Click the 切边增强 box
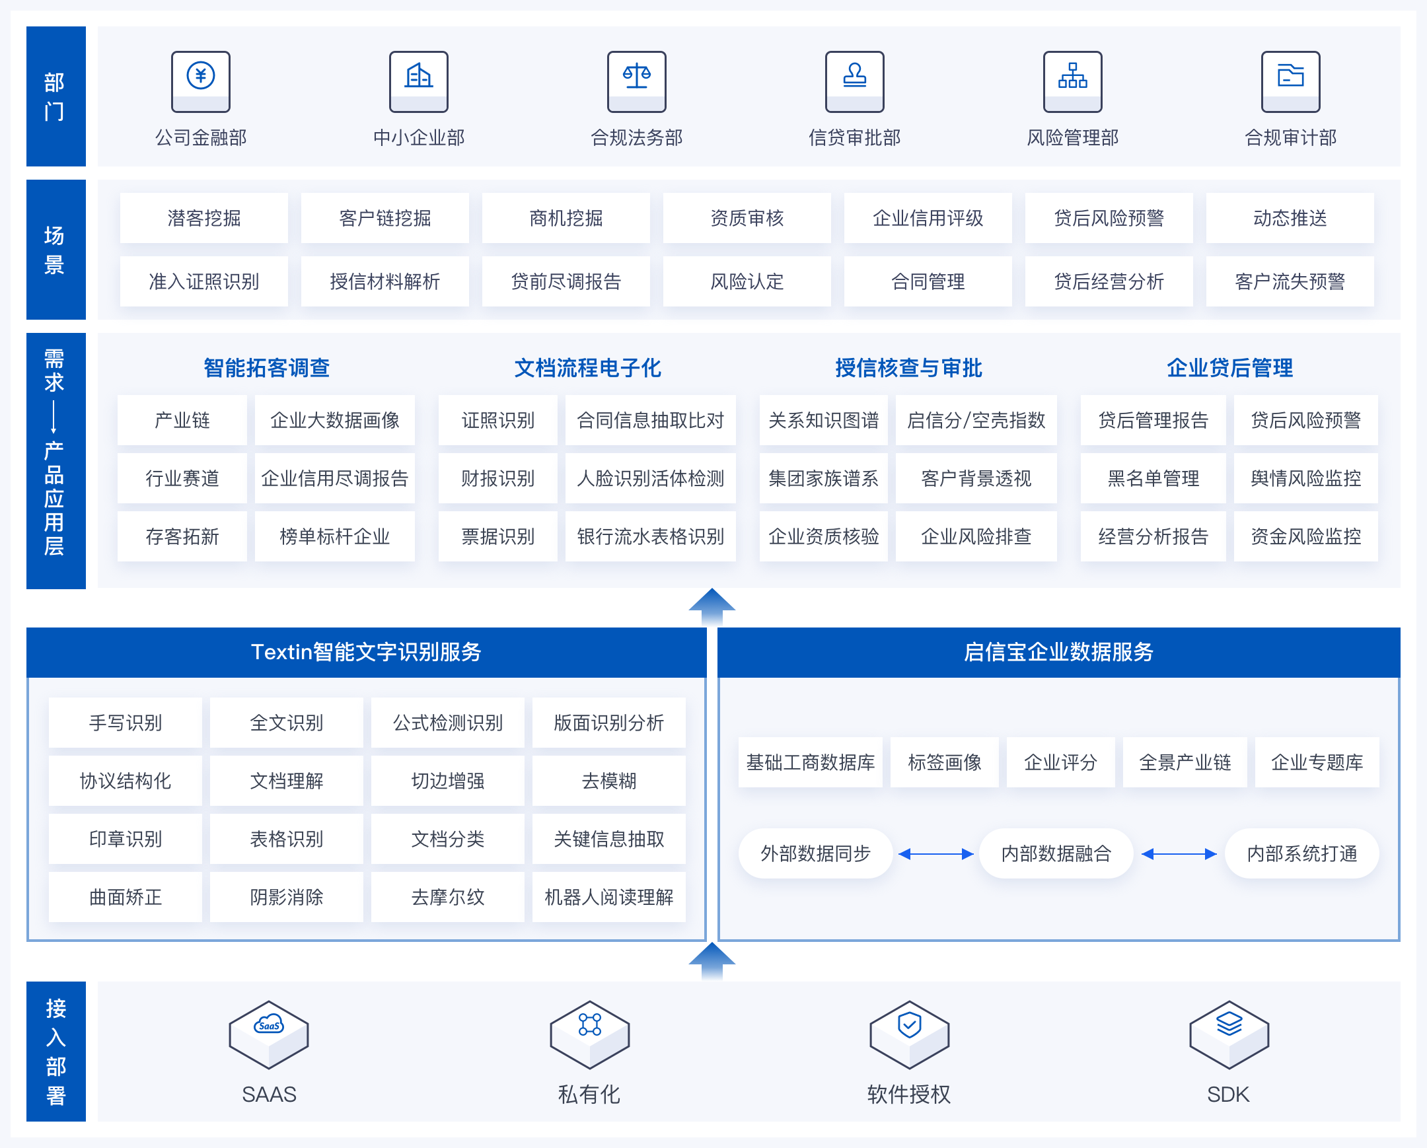Image resolution: width=1427 pixels, height=1148 pixels. [x=447, y=781]
